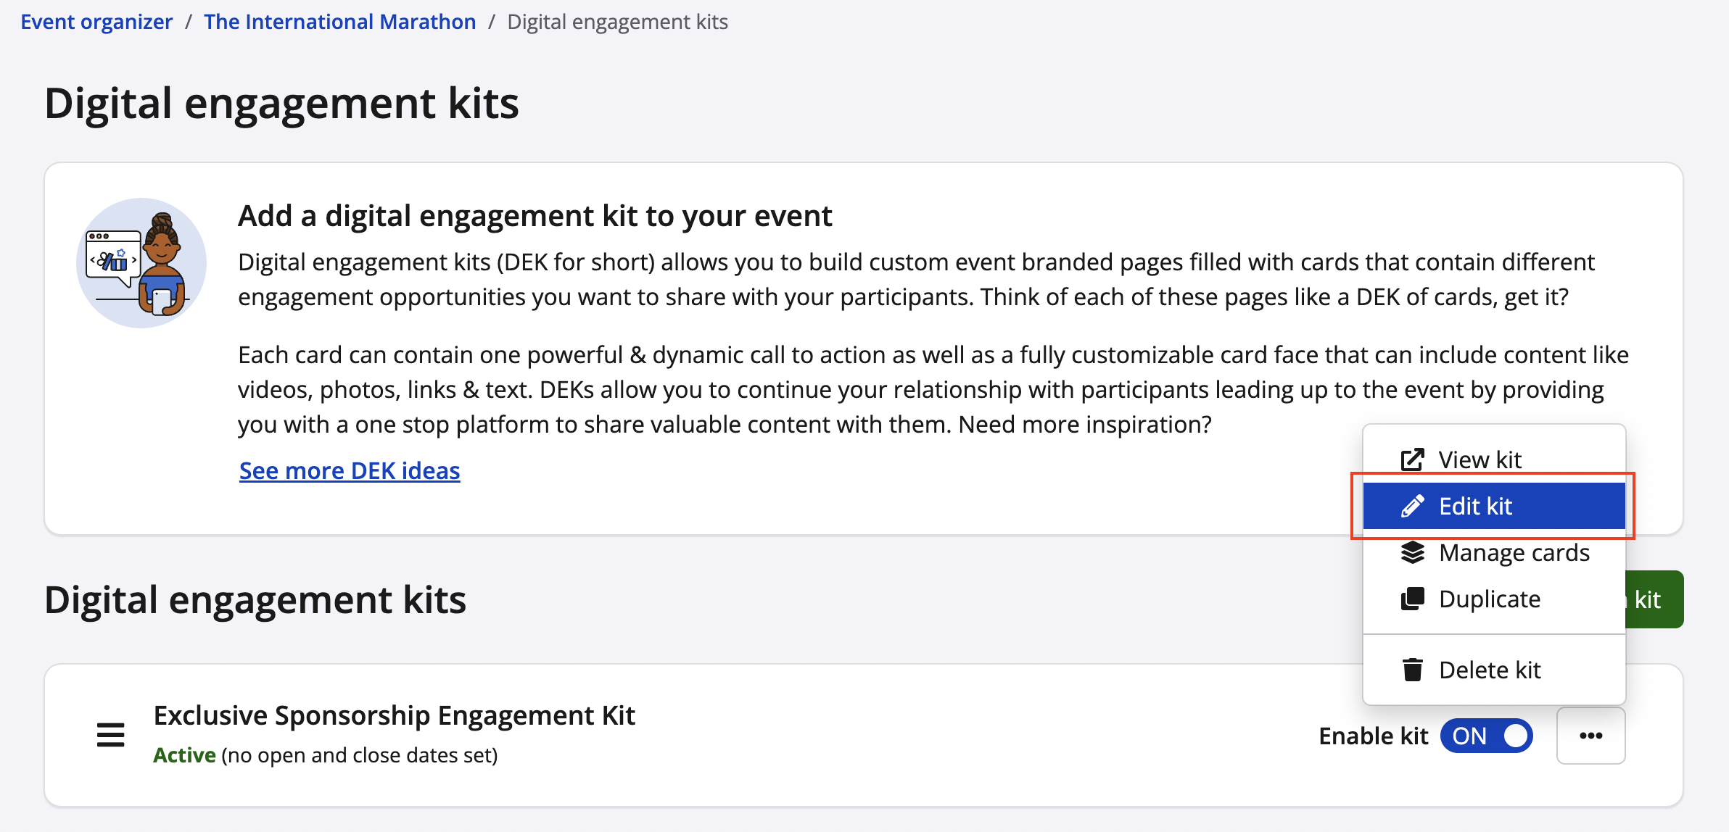Click the three-dots more options button
Image resolution: width=1729 pixels, height=832 pixels.
[x=1590, y=736]
